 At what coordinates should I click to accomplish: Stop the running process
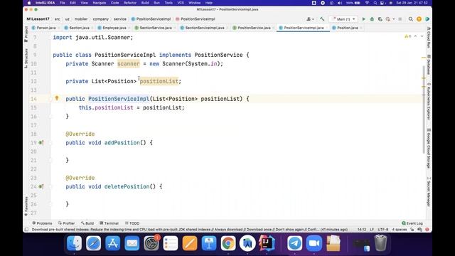pos(400,19)
